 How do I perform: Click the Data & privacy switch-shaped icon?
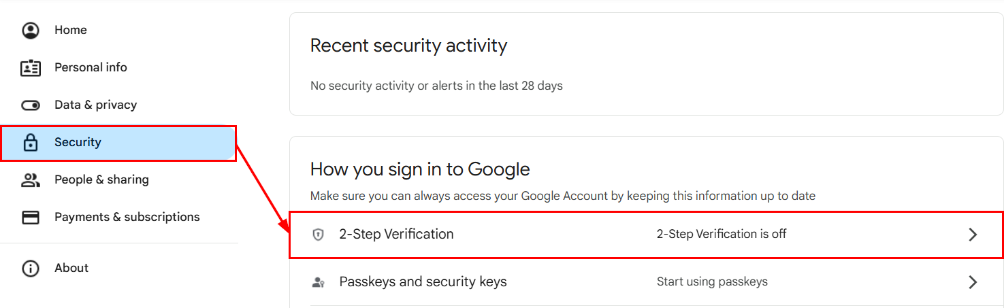pyautogui.click(x=31, y=105)
